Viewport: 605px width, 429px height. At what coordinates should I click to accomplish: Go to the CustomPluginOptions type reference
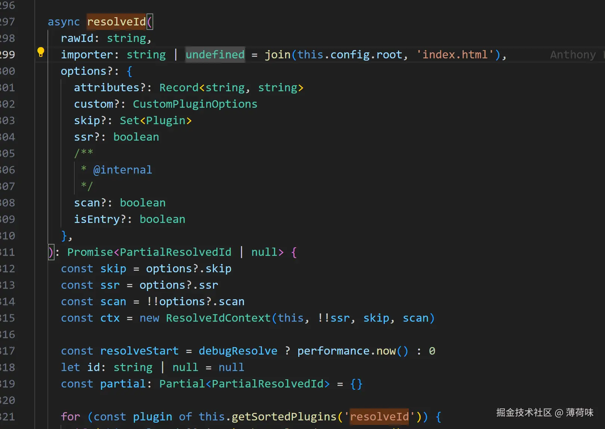pyautogui.click(x=195, y=104)
